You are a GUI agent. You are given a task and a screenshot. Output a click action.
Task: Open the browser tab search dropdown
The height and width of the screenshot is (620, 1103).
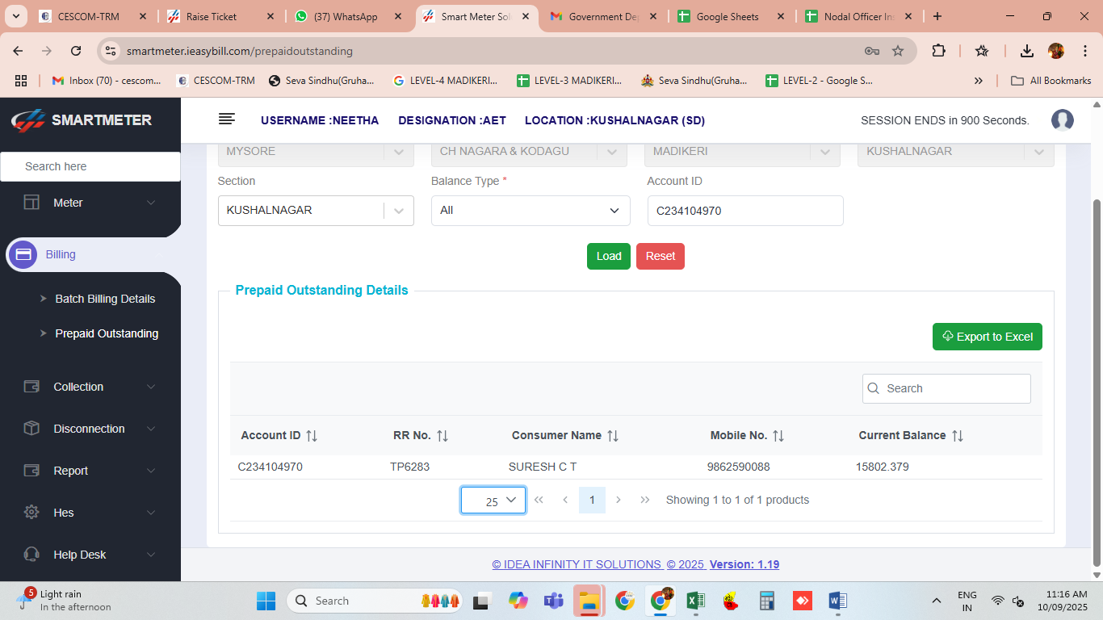click(x=17, y=16)
